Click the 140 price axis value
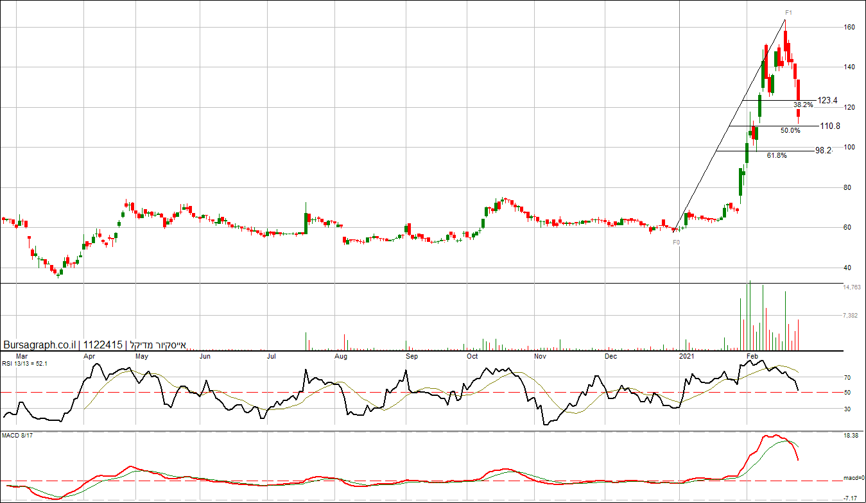 (849, 67)
